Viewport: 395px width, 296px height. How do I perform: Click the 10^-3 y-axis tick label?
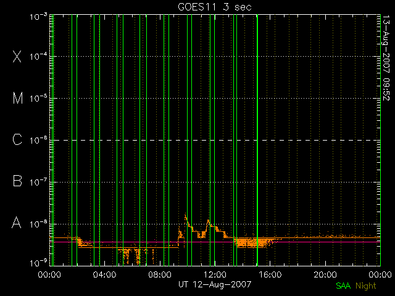point(38,17)
